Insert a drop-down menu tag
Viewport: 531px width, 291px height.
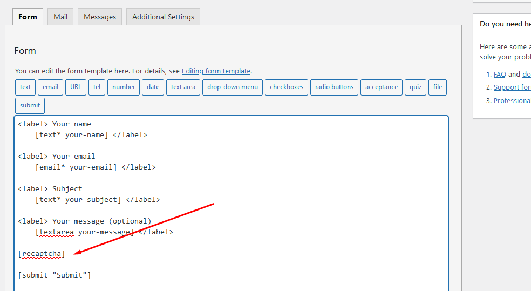(x=233, y=87)
